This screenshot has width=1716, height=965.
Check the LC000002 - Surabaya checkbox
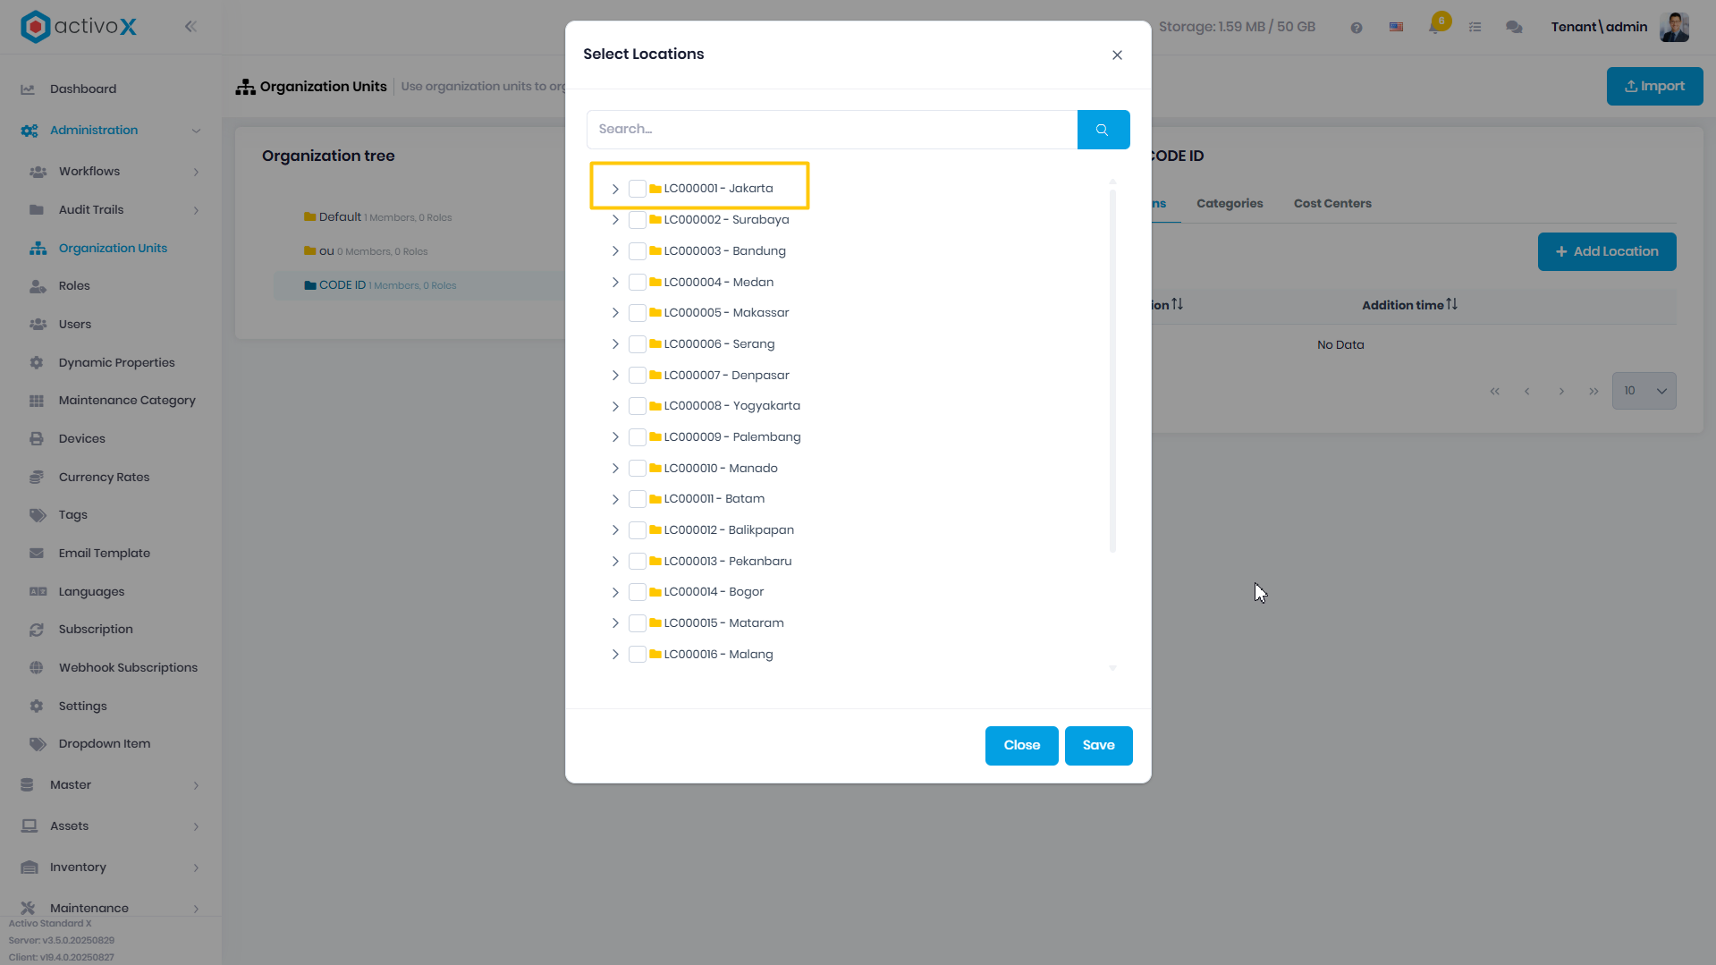click(638, 220)
